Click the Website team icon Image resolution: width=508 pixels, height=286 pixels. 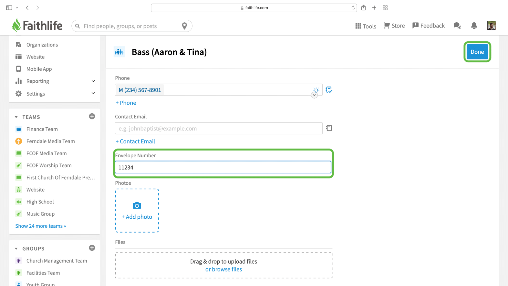pyautogui.click(x=19, y=190)
